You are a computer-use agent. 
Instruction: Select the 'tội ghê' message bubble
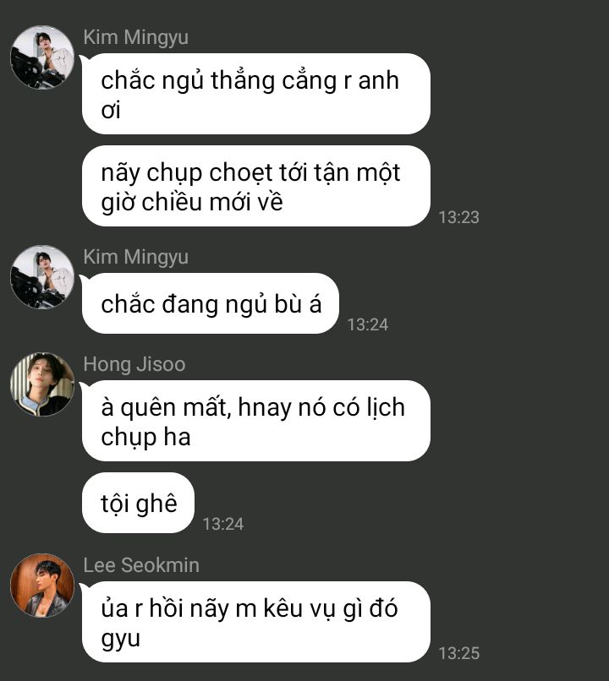click(138, 503)
